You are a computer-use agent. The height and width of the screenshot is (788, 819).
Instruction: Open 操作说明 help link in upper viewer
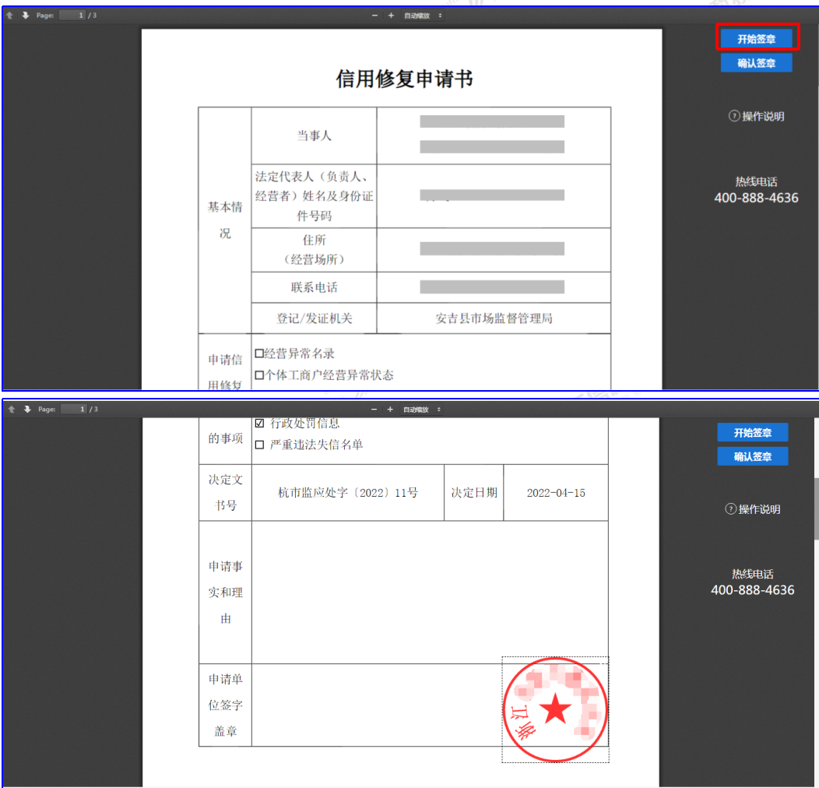click(756, 116)
